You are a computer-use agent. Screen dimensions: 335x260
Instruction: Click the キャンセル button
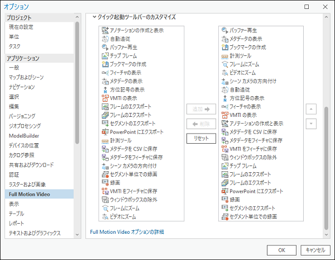click(315, 250)
